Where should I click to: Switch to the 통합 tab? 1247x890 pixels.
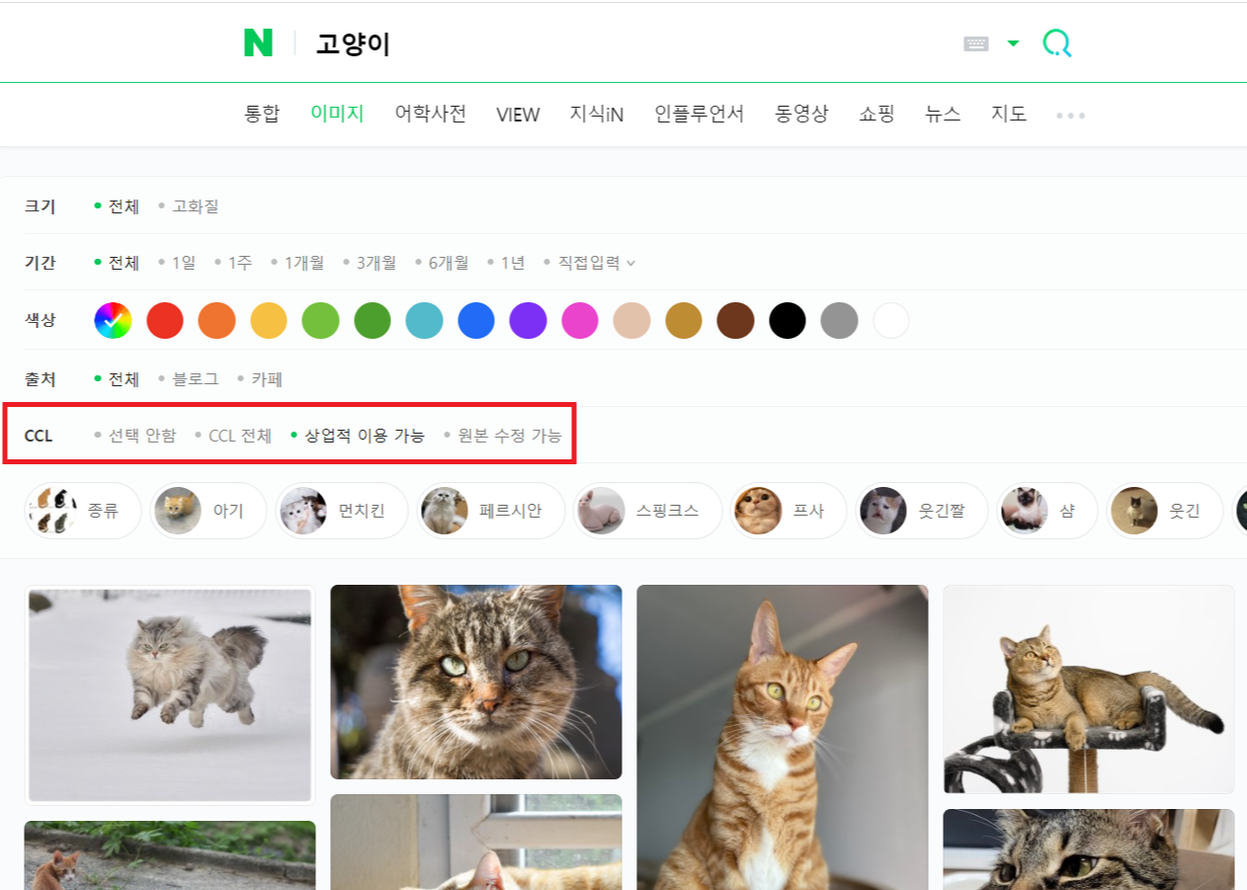click(262, 114)
